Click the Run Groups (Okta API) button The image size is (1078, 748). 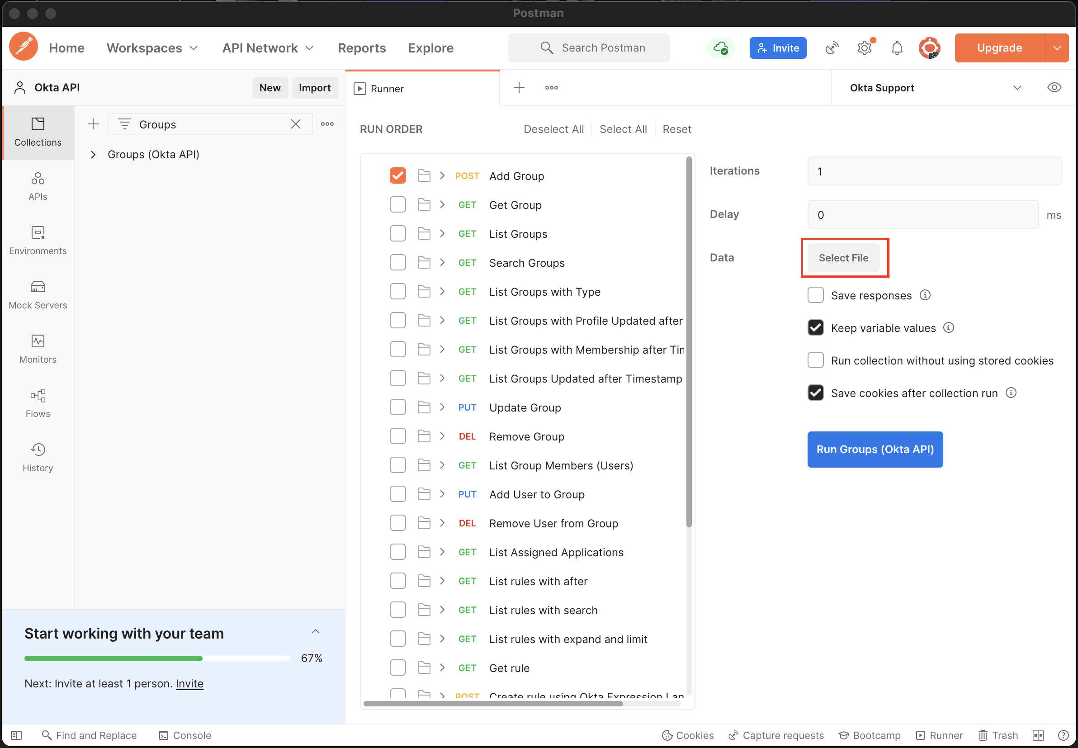pos(875,449)
